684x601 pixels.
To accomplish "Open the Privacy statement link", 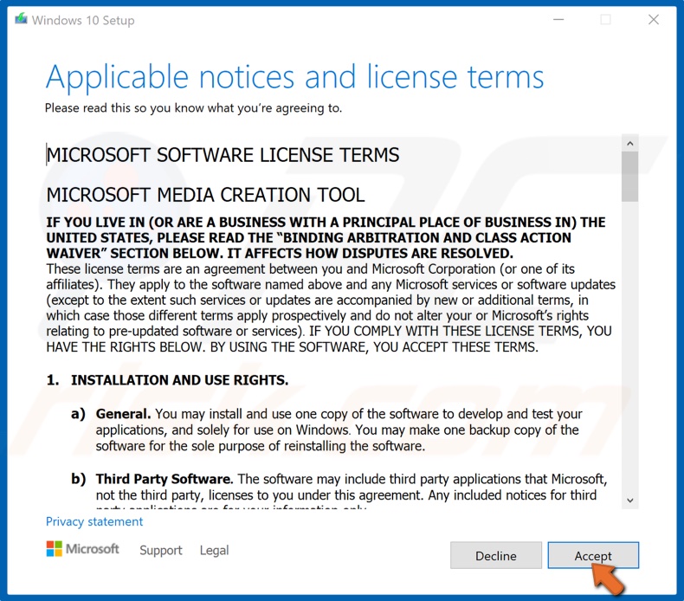I will click(x=94, y=521).
